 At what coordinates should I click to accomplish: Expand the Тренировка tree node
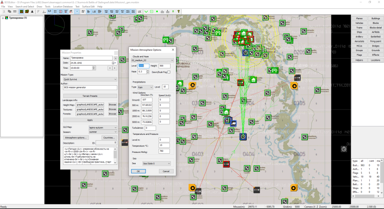3,18
